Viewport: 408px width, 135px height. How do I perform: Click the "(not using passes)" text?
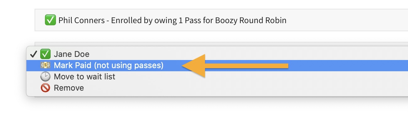129,66
